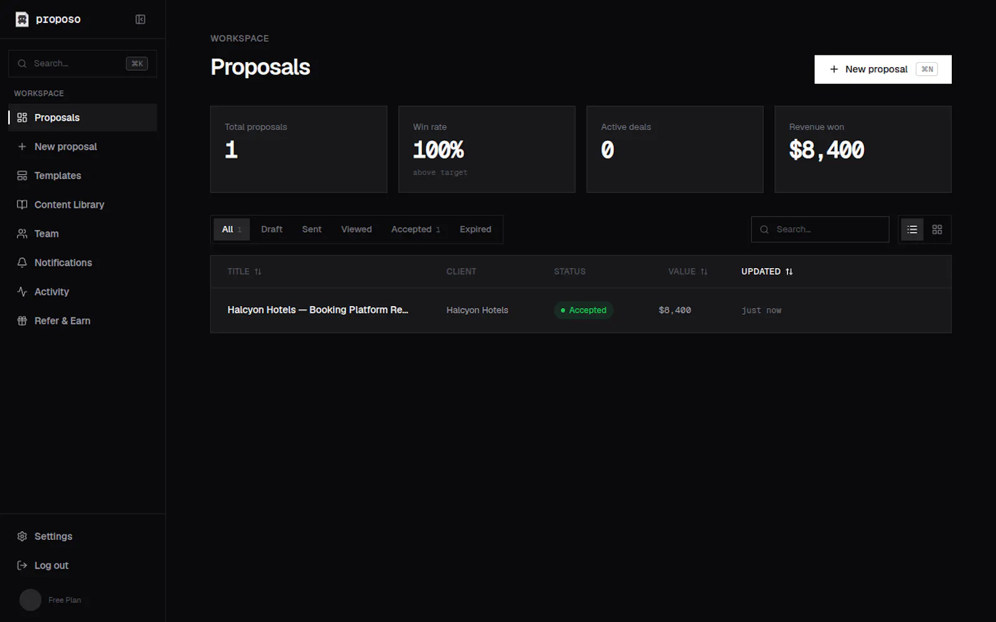
Task: Select the Accepted filter tab
Action: 415,230
